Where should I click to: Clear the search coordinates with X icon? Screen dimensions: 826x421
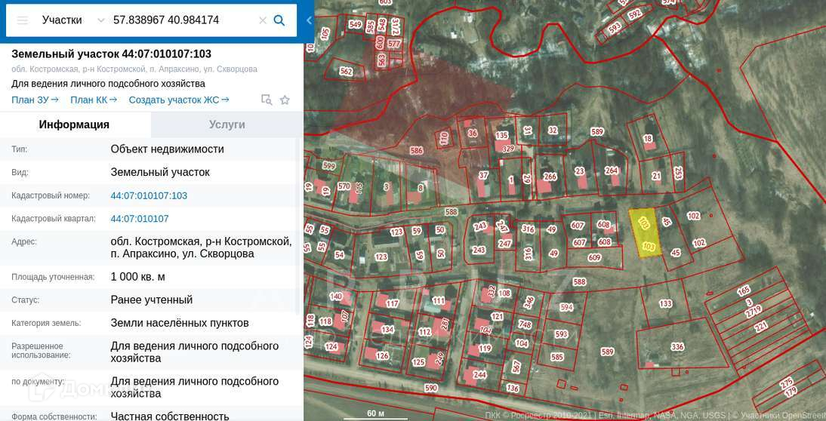point(262,20)
